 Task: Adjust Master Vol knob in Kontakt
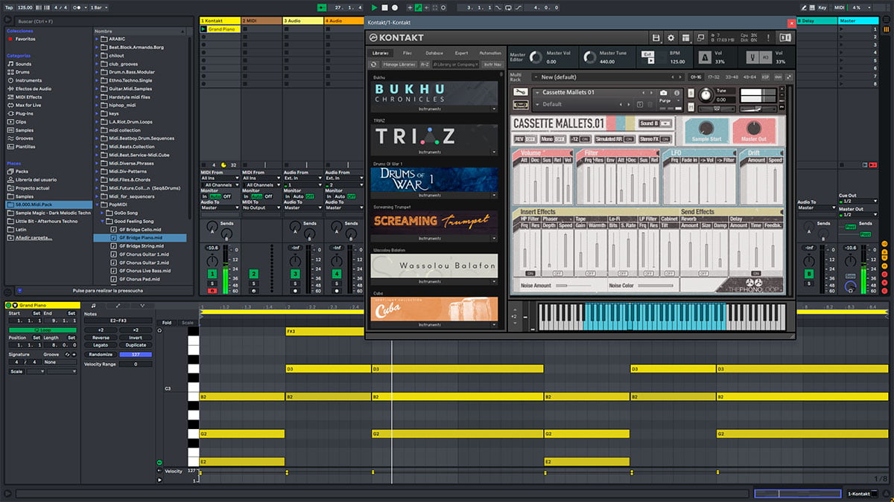536,57
